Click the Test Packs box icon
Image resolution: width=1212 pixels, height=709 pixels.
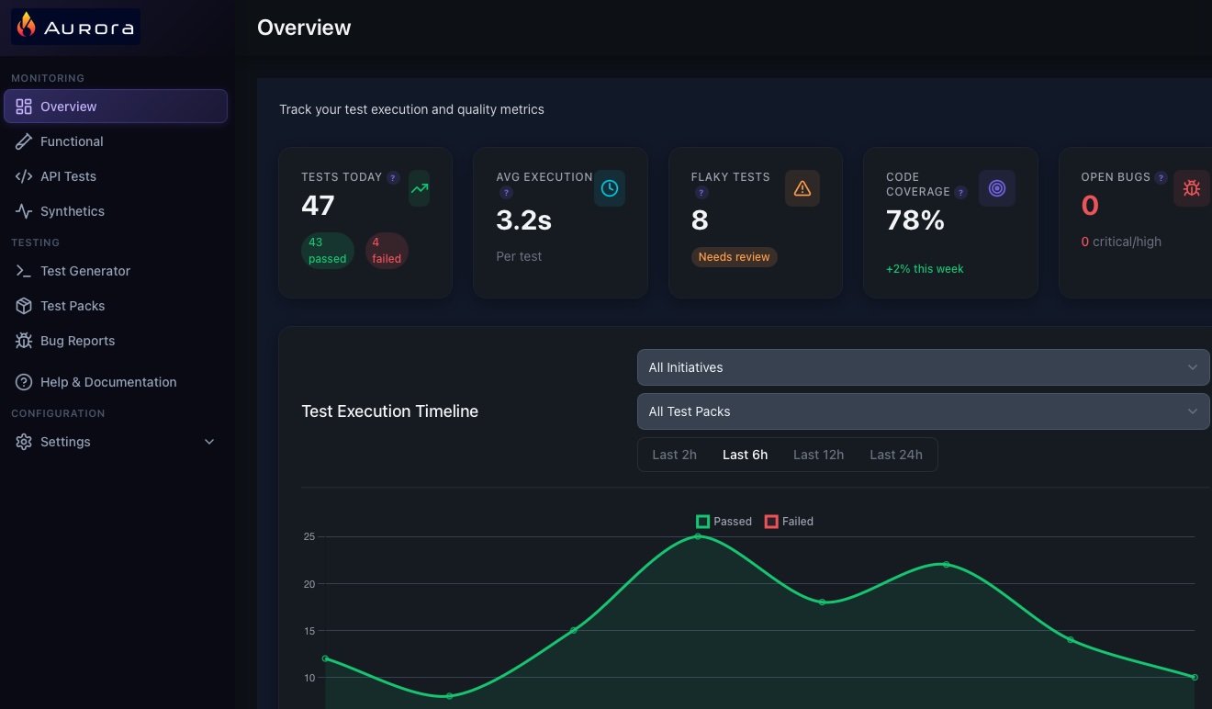click(24, 306)
